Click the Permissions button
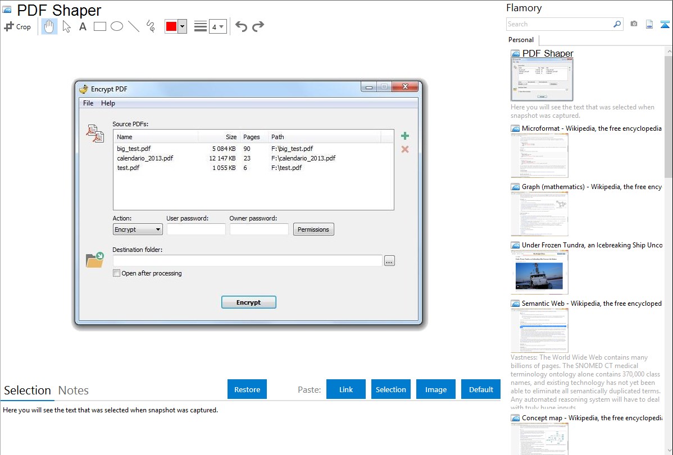 pos(313,229)
